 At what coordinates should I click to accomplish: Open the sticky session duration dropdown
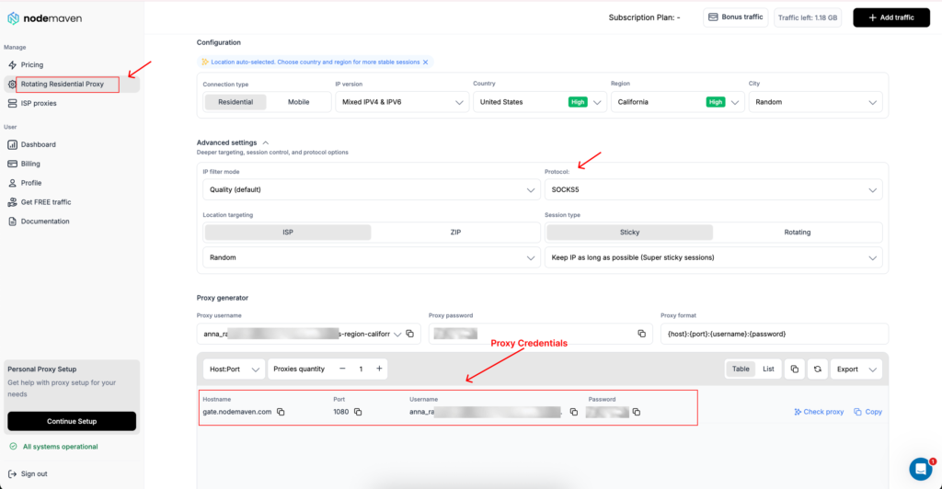pyautogui.click(x=713, y=257)
